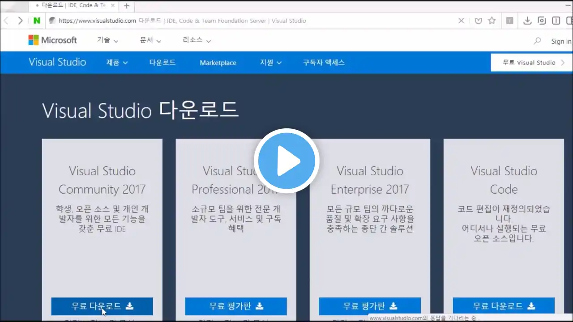Screen dimensions: 573x322
Task: Click the Visual Studio Enterprise 2017 title
Action: pos(370,180)
